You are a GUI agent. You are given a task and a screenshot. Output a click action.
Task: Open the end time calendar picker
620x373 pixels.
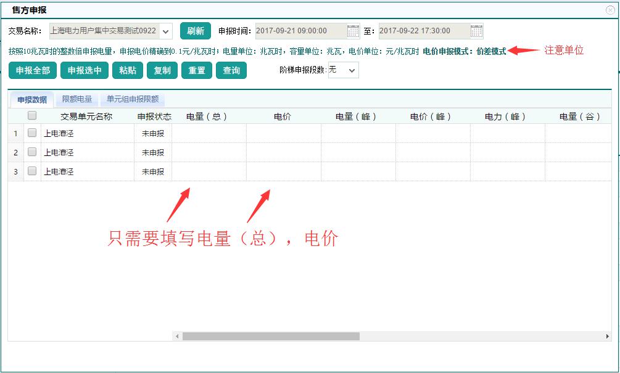[x=476, y=31]
